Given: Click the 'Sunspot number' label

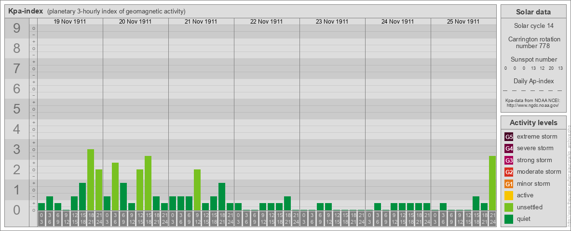Looking at the screenshot, I should pyautogui.click(x=533, y=60).
